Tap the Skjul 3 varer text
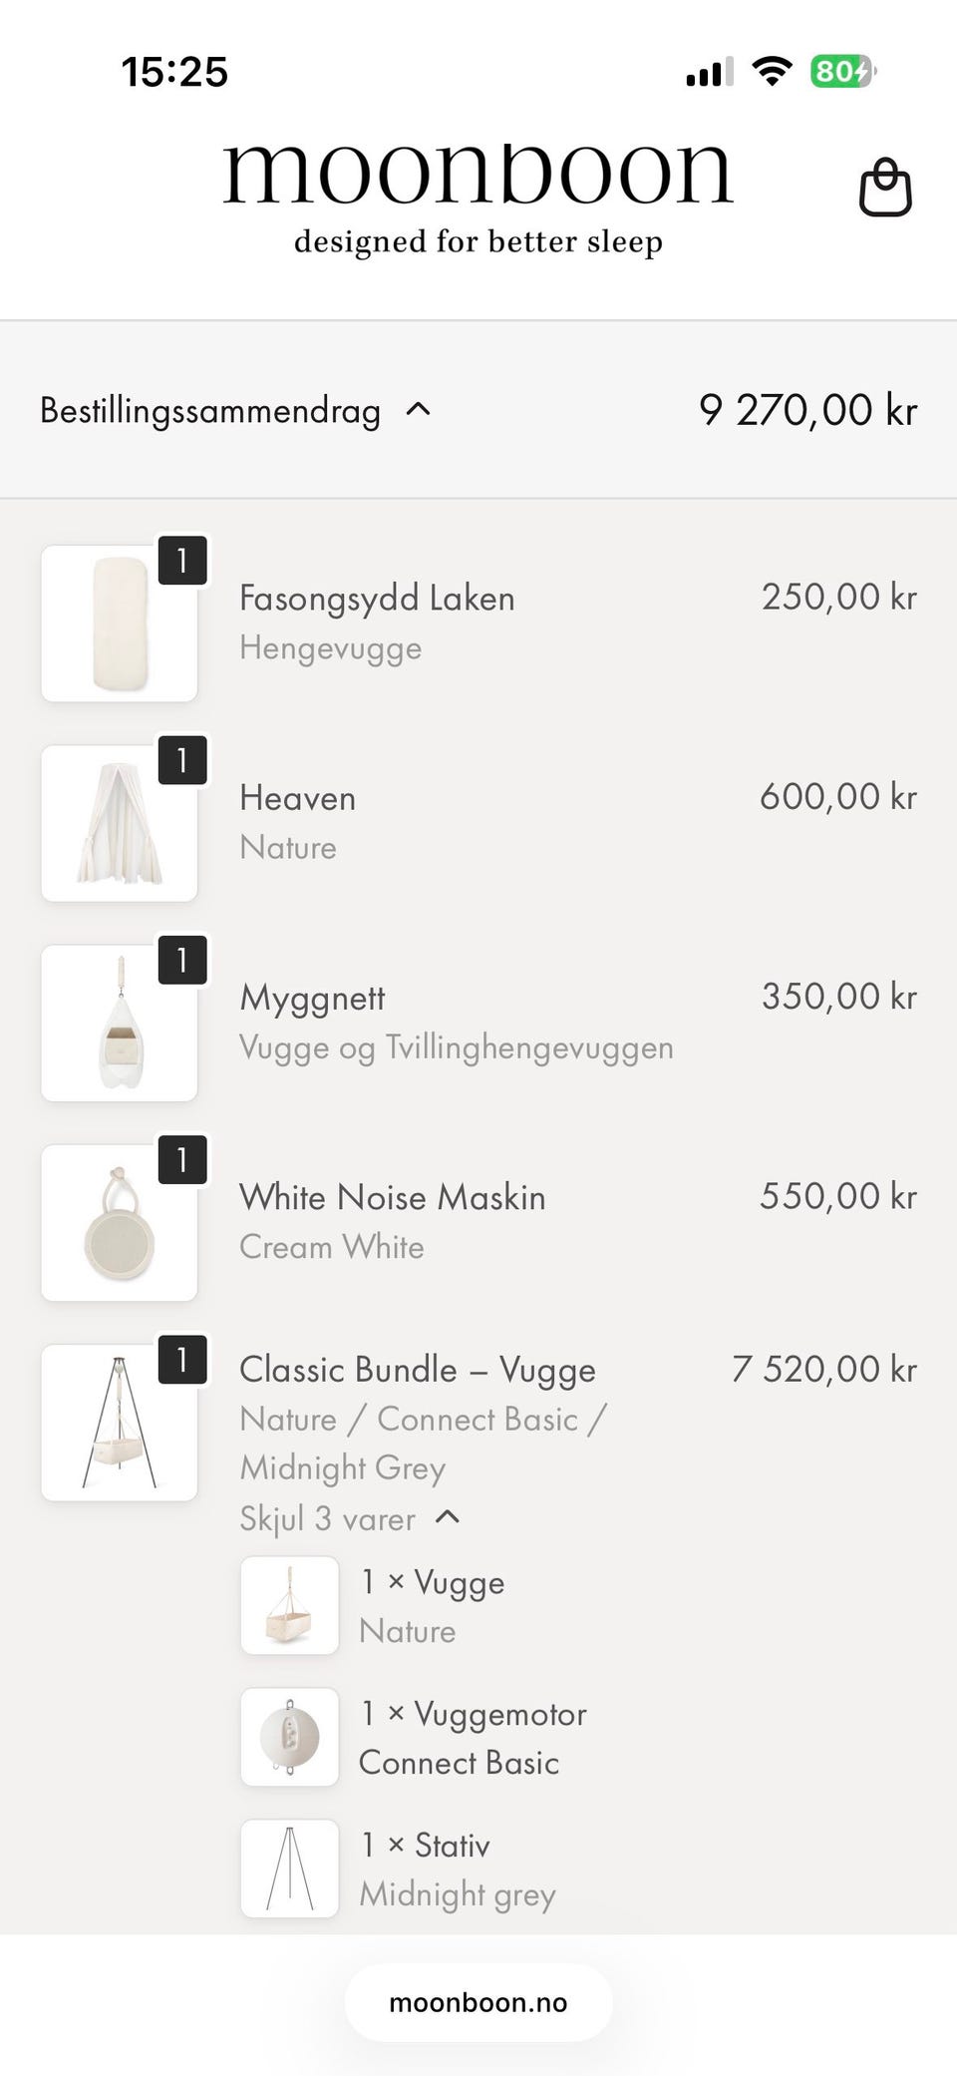Image resolution: width=957 pixels, height=2076 pixels. 327,1518
